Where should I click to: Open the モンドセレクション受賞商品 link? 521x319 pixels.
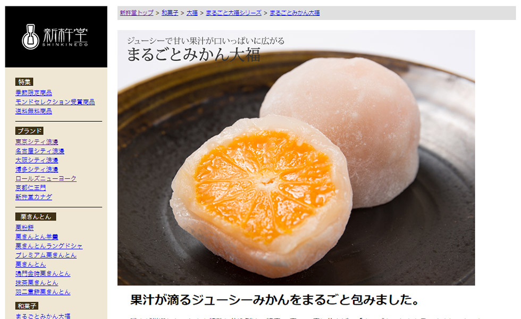click(55, 102)
